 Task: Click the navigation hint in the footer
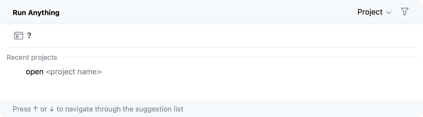click(x=98, y=109)
